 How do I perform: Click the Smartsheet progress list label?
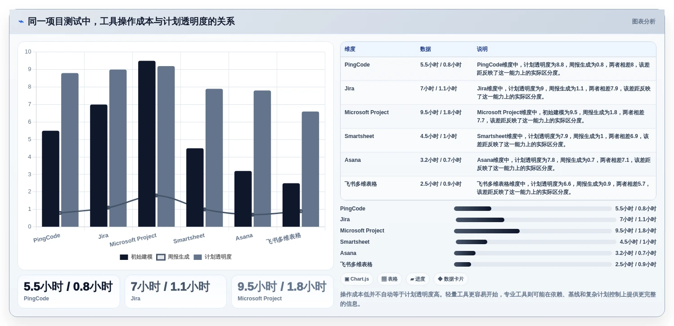pyautogui.click(x=355, y=242)
